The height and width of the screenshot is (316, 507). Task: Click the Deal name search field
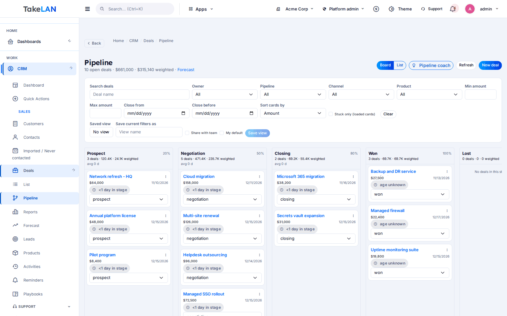pos(139,94)
